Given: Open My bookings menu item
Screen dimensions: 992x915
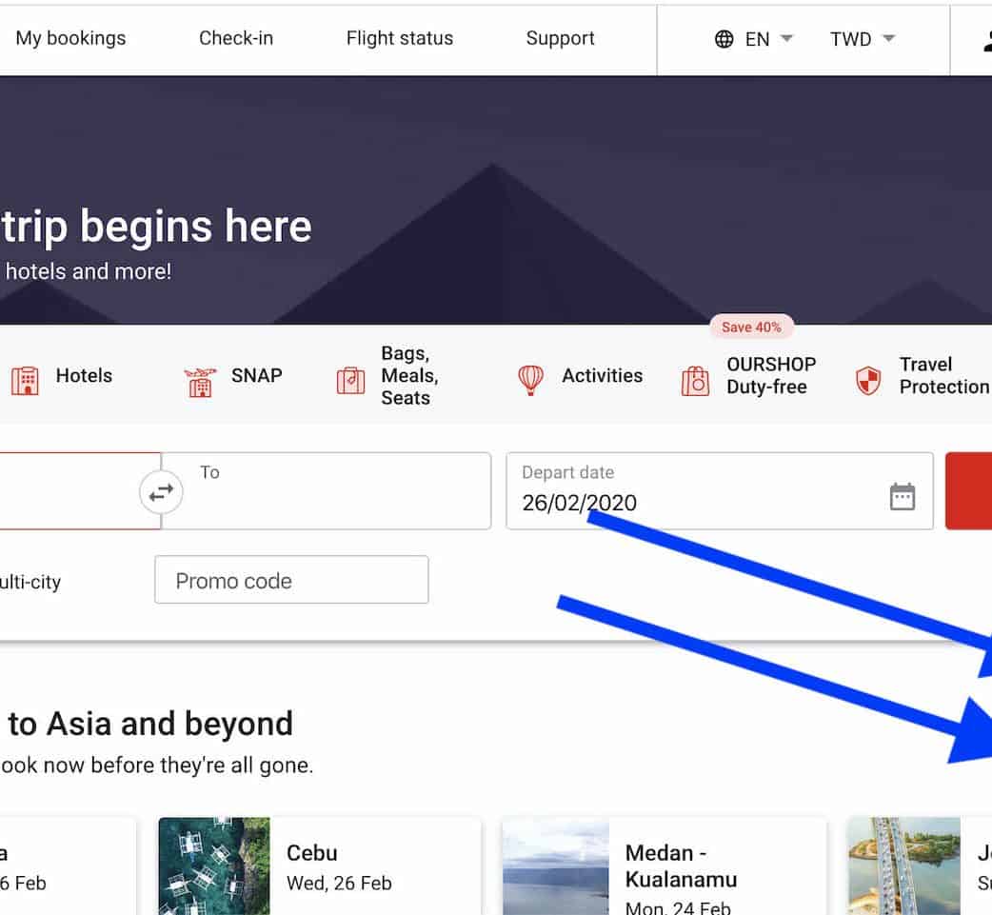Looking at the screenshot, I should (x=70, y=39).
